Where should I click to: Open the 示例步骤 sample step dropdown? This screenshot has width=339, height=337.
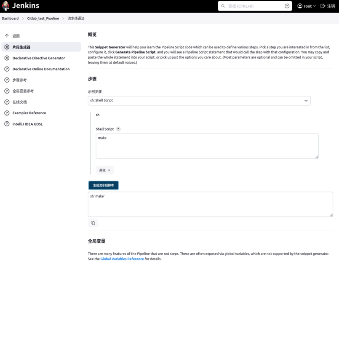tap(199, 101)
